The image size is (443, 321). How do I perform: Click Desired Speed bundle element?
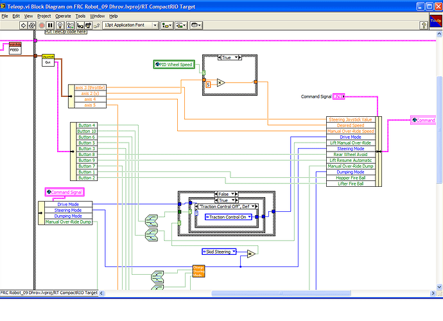(x=351, y=125)
